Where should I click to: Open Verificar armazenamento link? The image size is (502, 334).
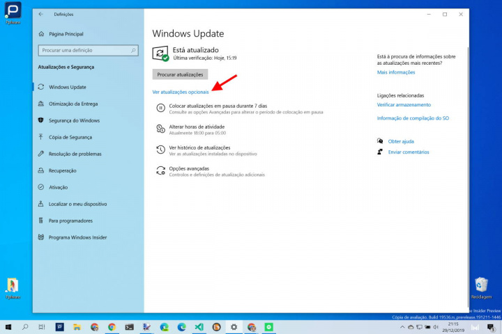pyautogui.click(x=404, y=104)
